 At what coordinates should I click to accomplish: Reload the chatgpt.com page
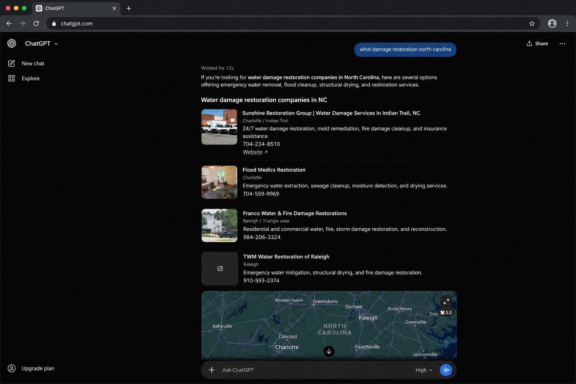pyautogui.click(x=36, y=23)
